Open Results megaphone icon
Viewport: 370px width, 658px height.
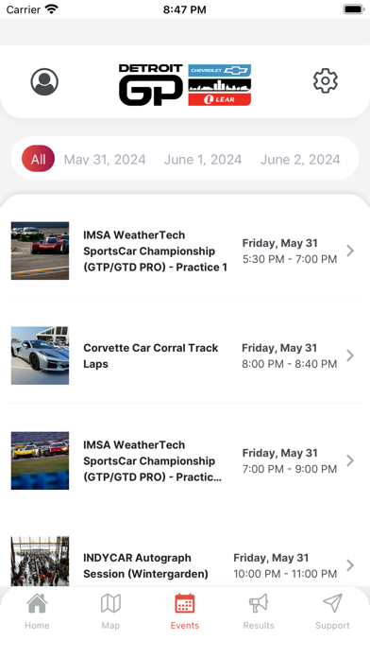click(x=259, y=603)
